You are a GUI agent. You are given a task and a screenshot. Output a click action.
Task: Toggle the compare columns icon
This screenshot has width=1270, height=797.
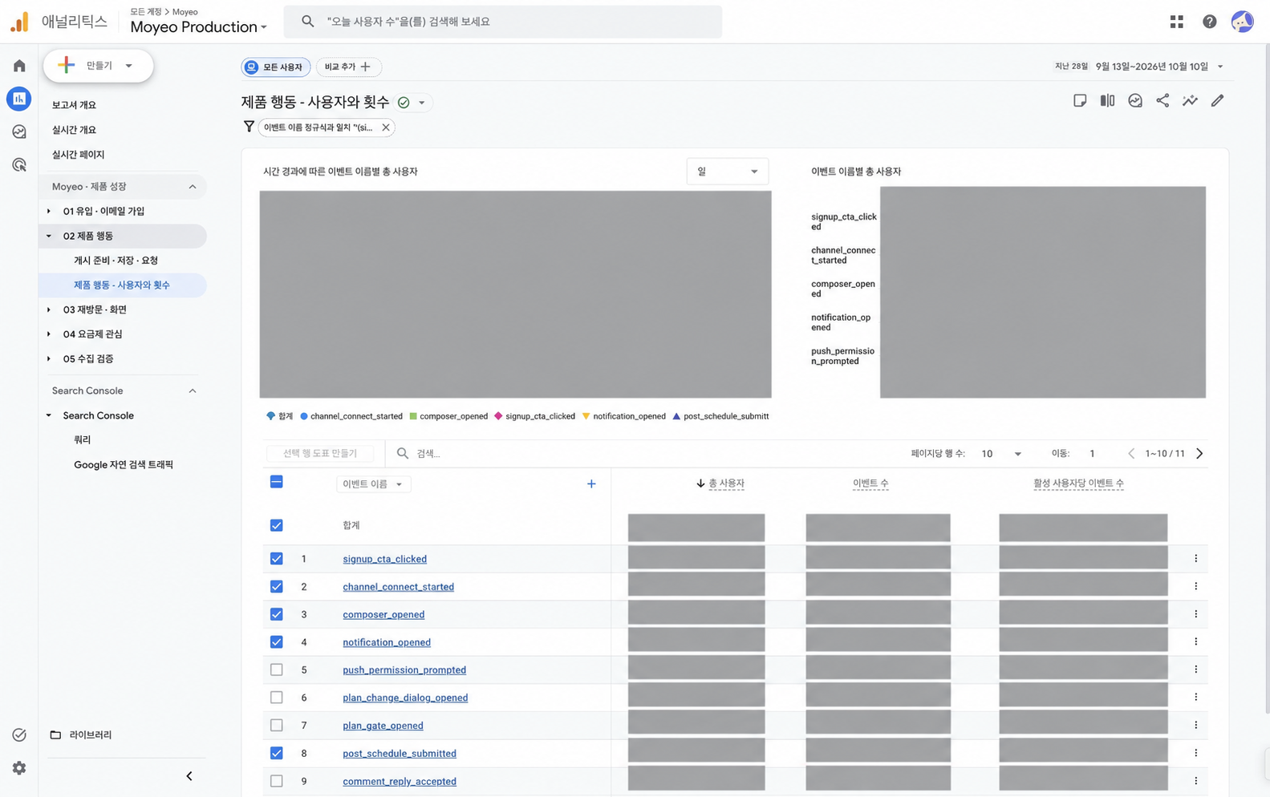coord(1107,100)
